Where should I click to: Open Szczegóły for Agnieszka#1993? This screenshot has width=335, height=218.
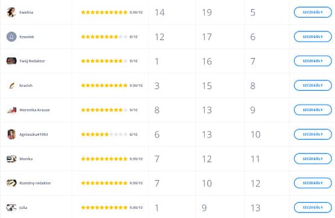pyautogui.click(x=313, y=134)
